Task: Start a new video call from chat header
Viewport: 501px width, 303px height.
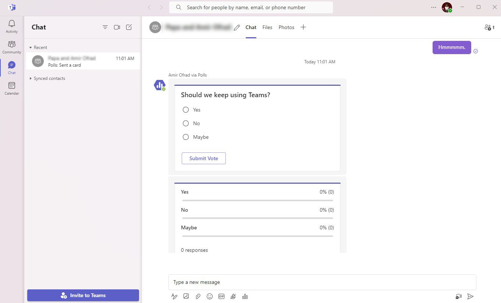Action: coord(117,27)
